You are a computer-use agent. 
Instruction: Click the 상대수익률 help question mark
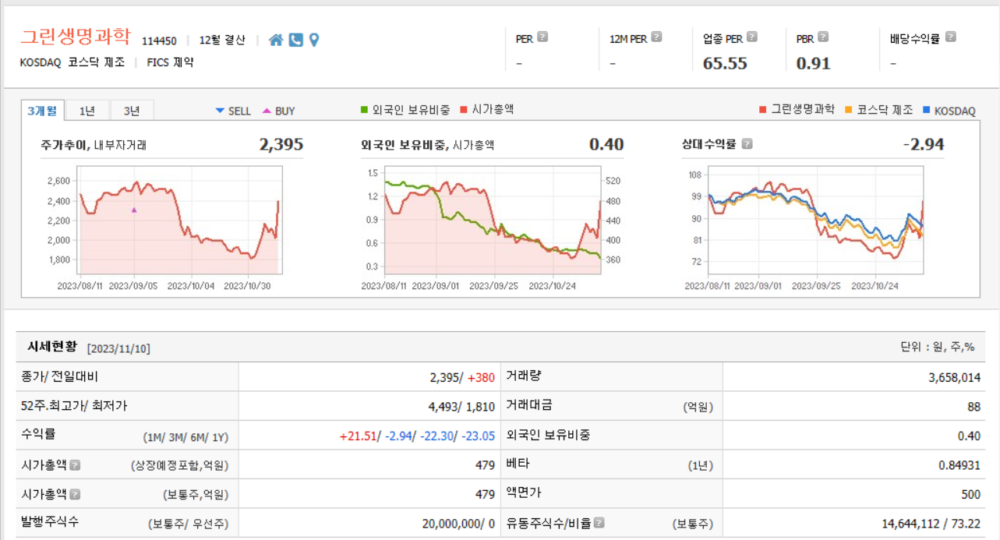click(x=747, y=143)
